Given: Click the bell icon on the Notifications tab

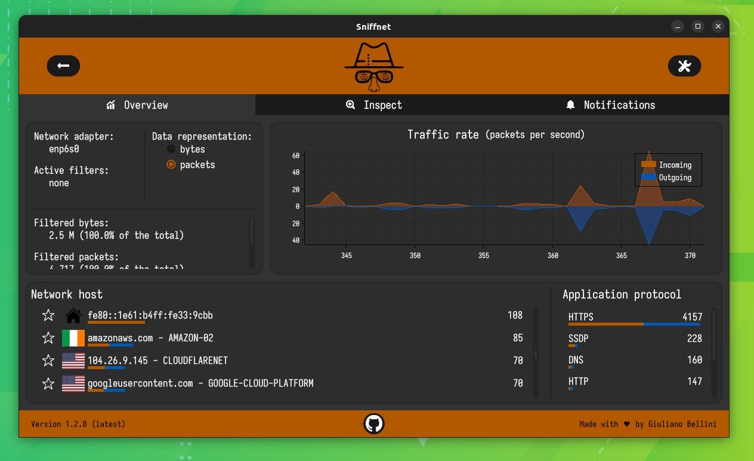Looking at the screenshot, I should 570,104.
